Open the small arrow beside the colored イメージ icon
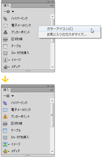 9,144
